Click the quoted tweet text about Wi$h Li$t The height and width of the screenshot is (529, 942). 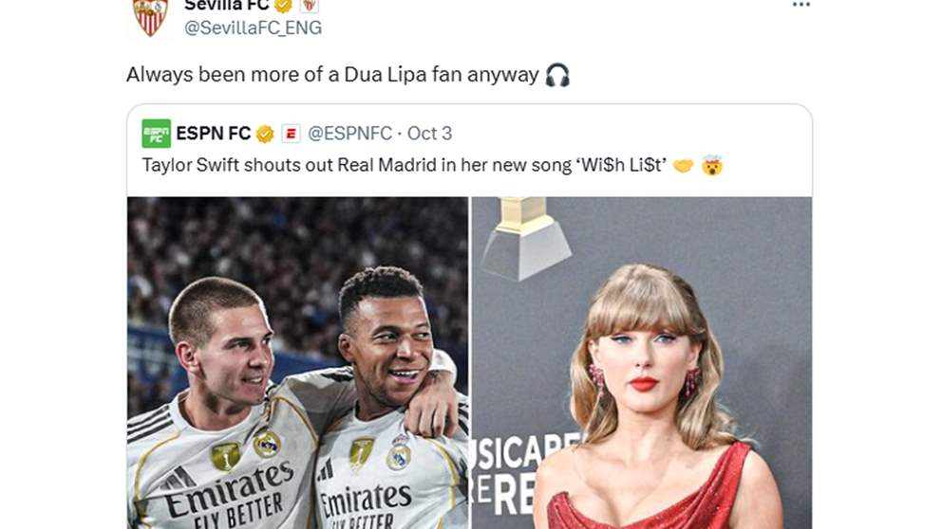click(405, 165)
